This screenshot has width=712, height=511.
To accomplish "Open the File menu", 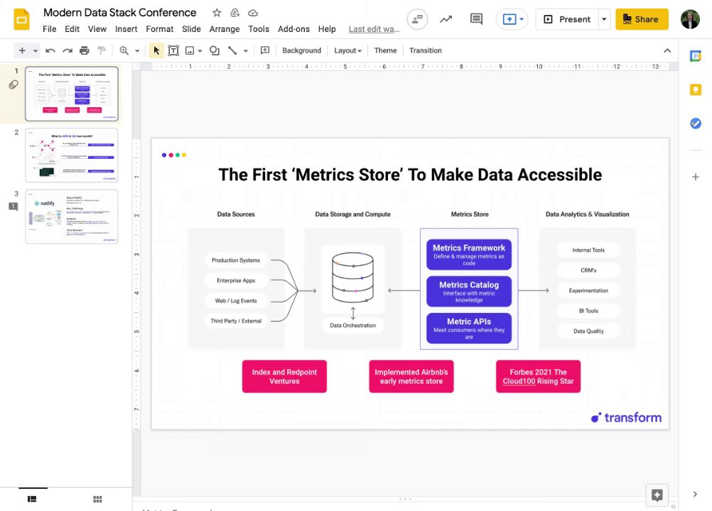I will [x=50, y=29].
